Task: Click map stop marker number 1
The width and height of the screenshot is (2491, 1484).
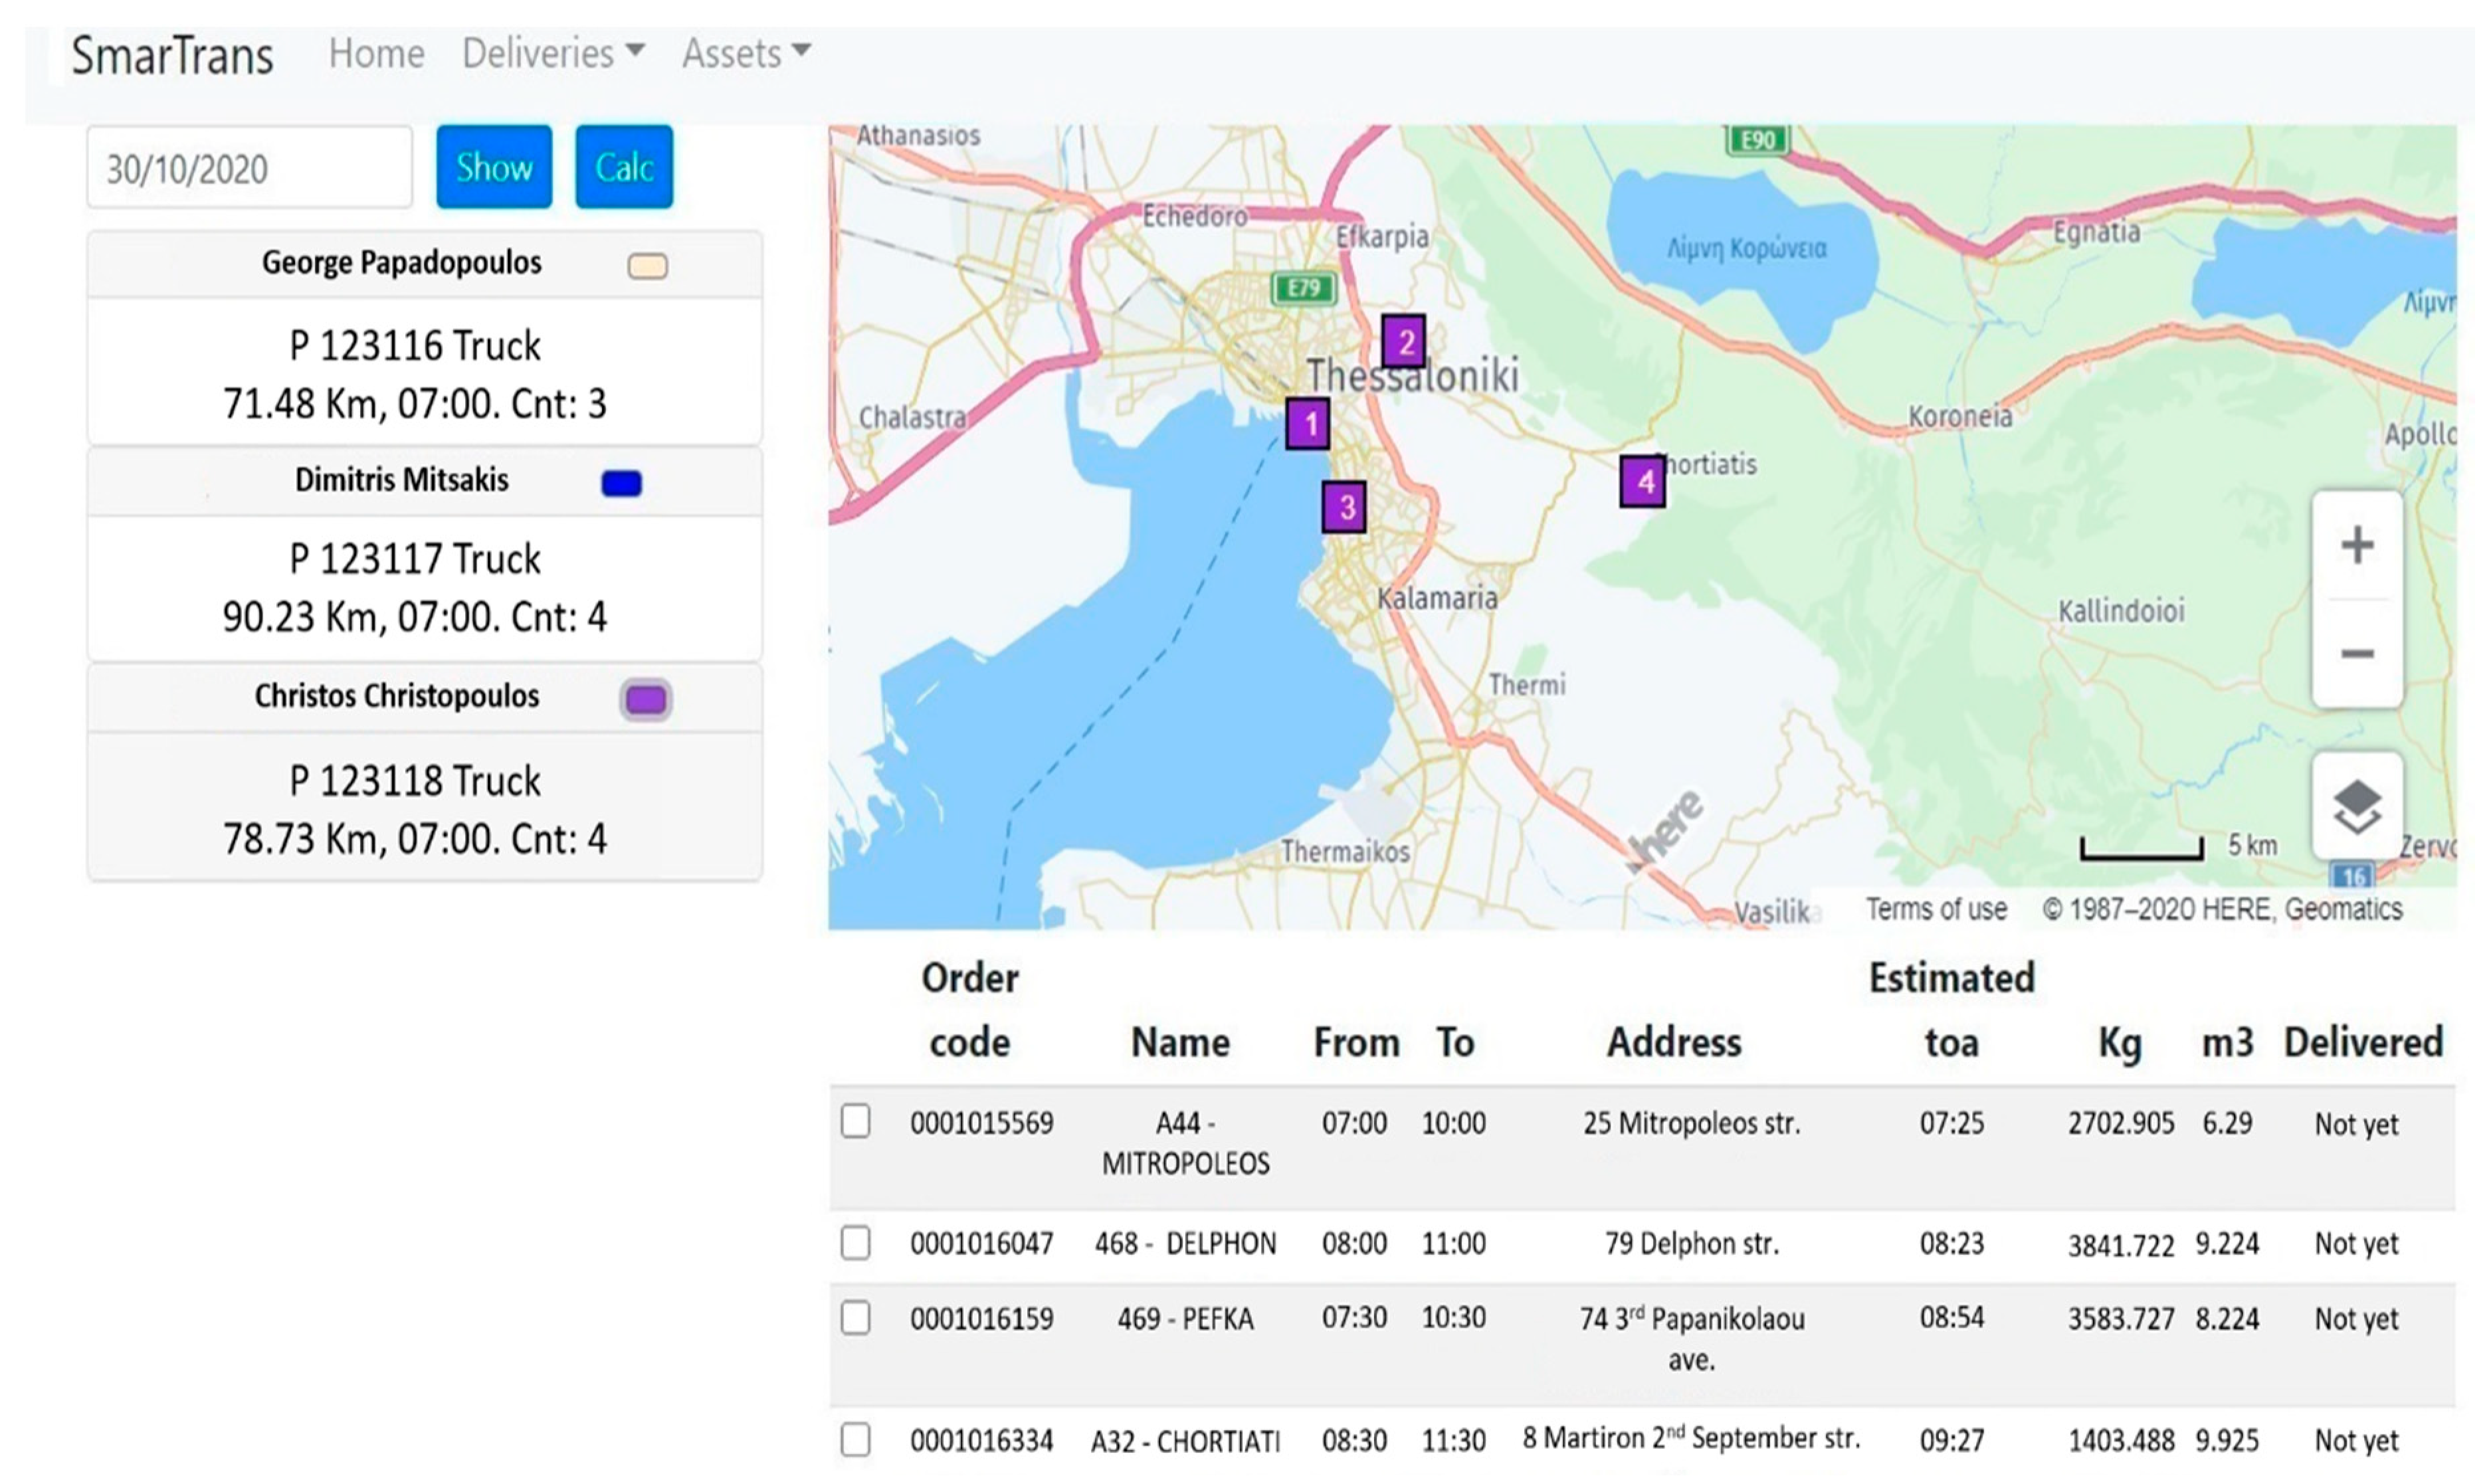Action: click(1308, 424)
